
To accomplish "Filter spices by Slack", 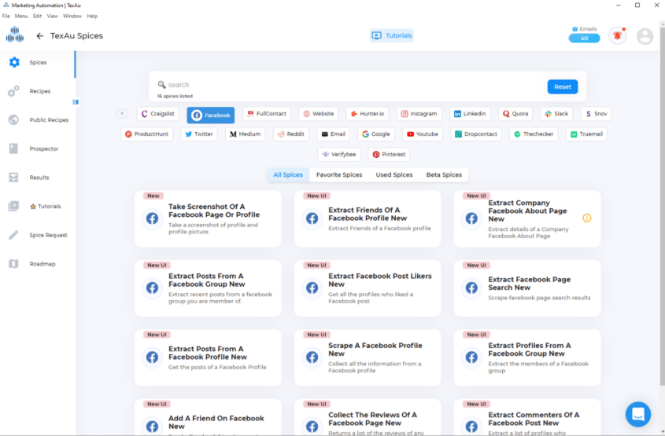I will (556, 113).
